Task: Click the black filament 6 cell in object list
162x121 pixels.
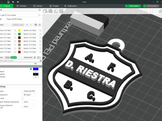Action: tap(36, 74)
